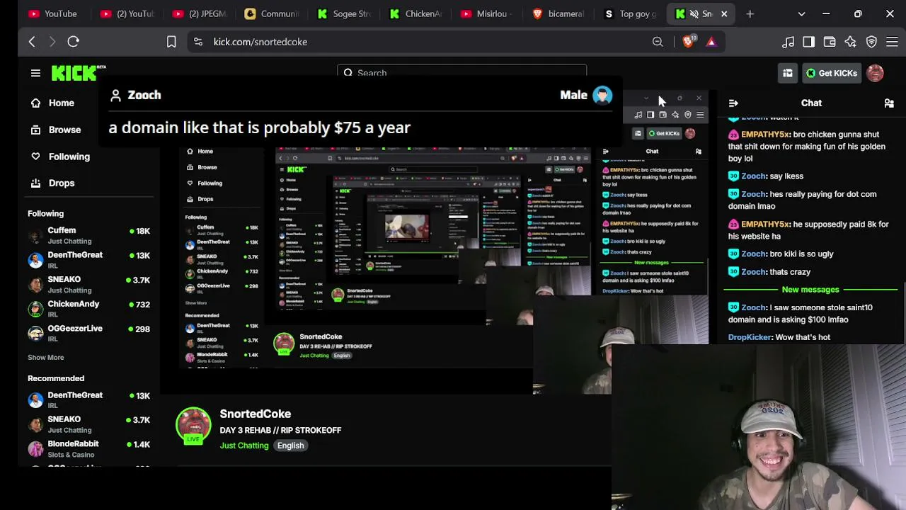906x510 pixels.
Task: Click the Male avatar icon in overlay
Action: click(602, 95)
